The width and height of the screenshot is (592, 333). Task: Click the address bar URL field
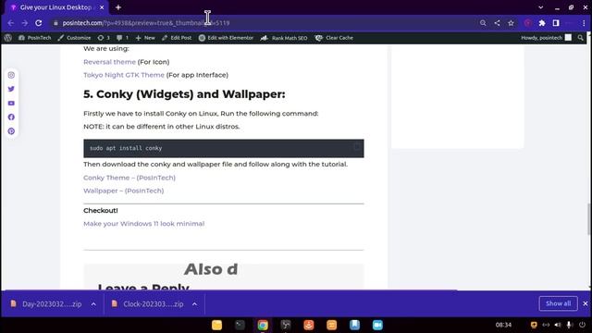pyautogui.click(x=265, y=23)
